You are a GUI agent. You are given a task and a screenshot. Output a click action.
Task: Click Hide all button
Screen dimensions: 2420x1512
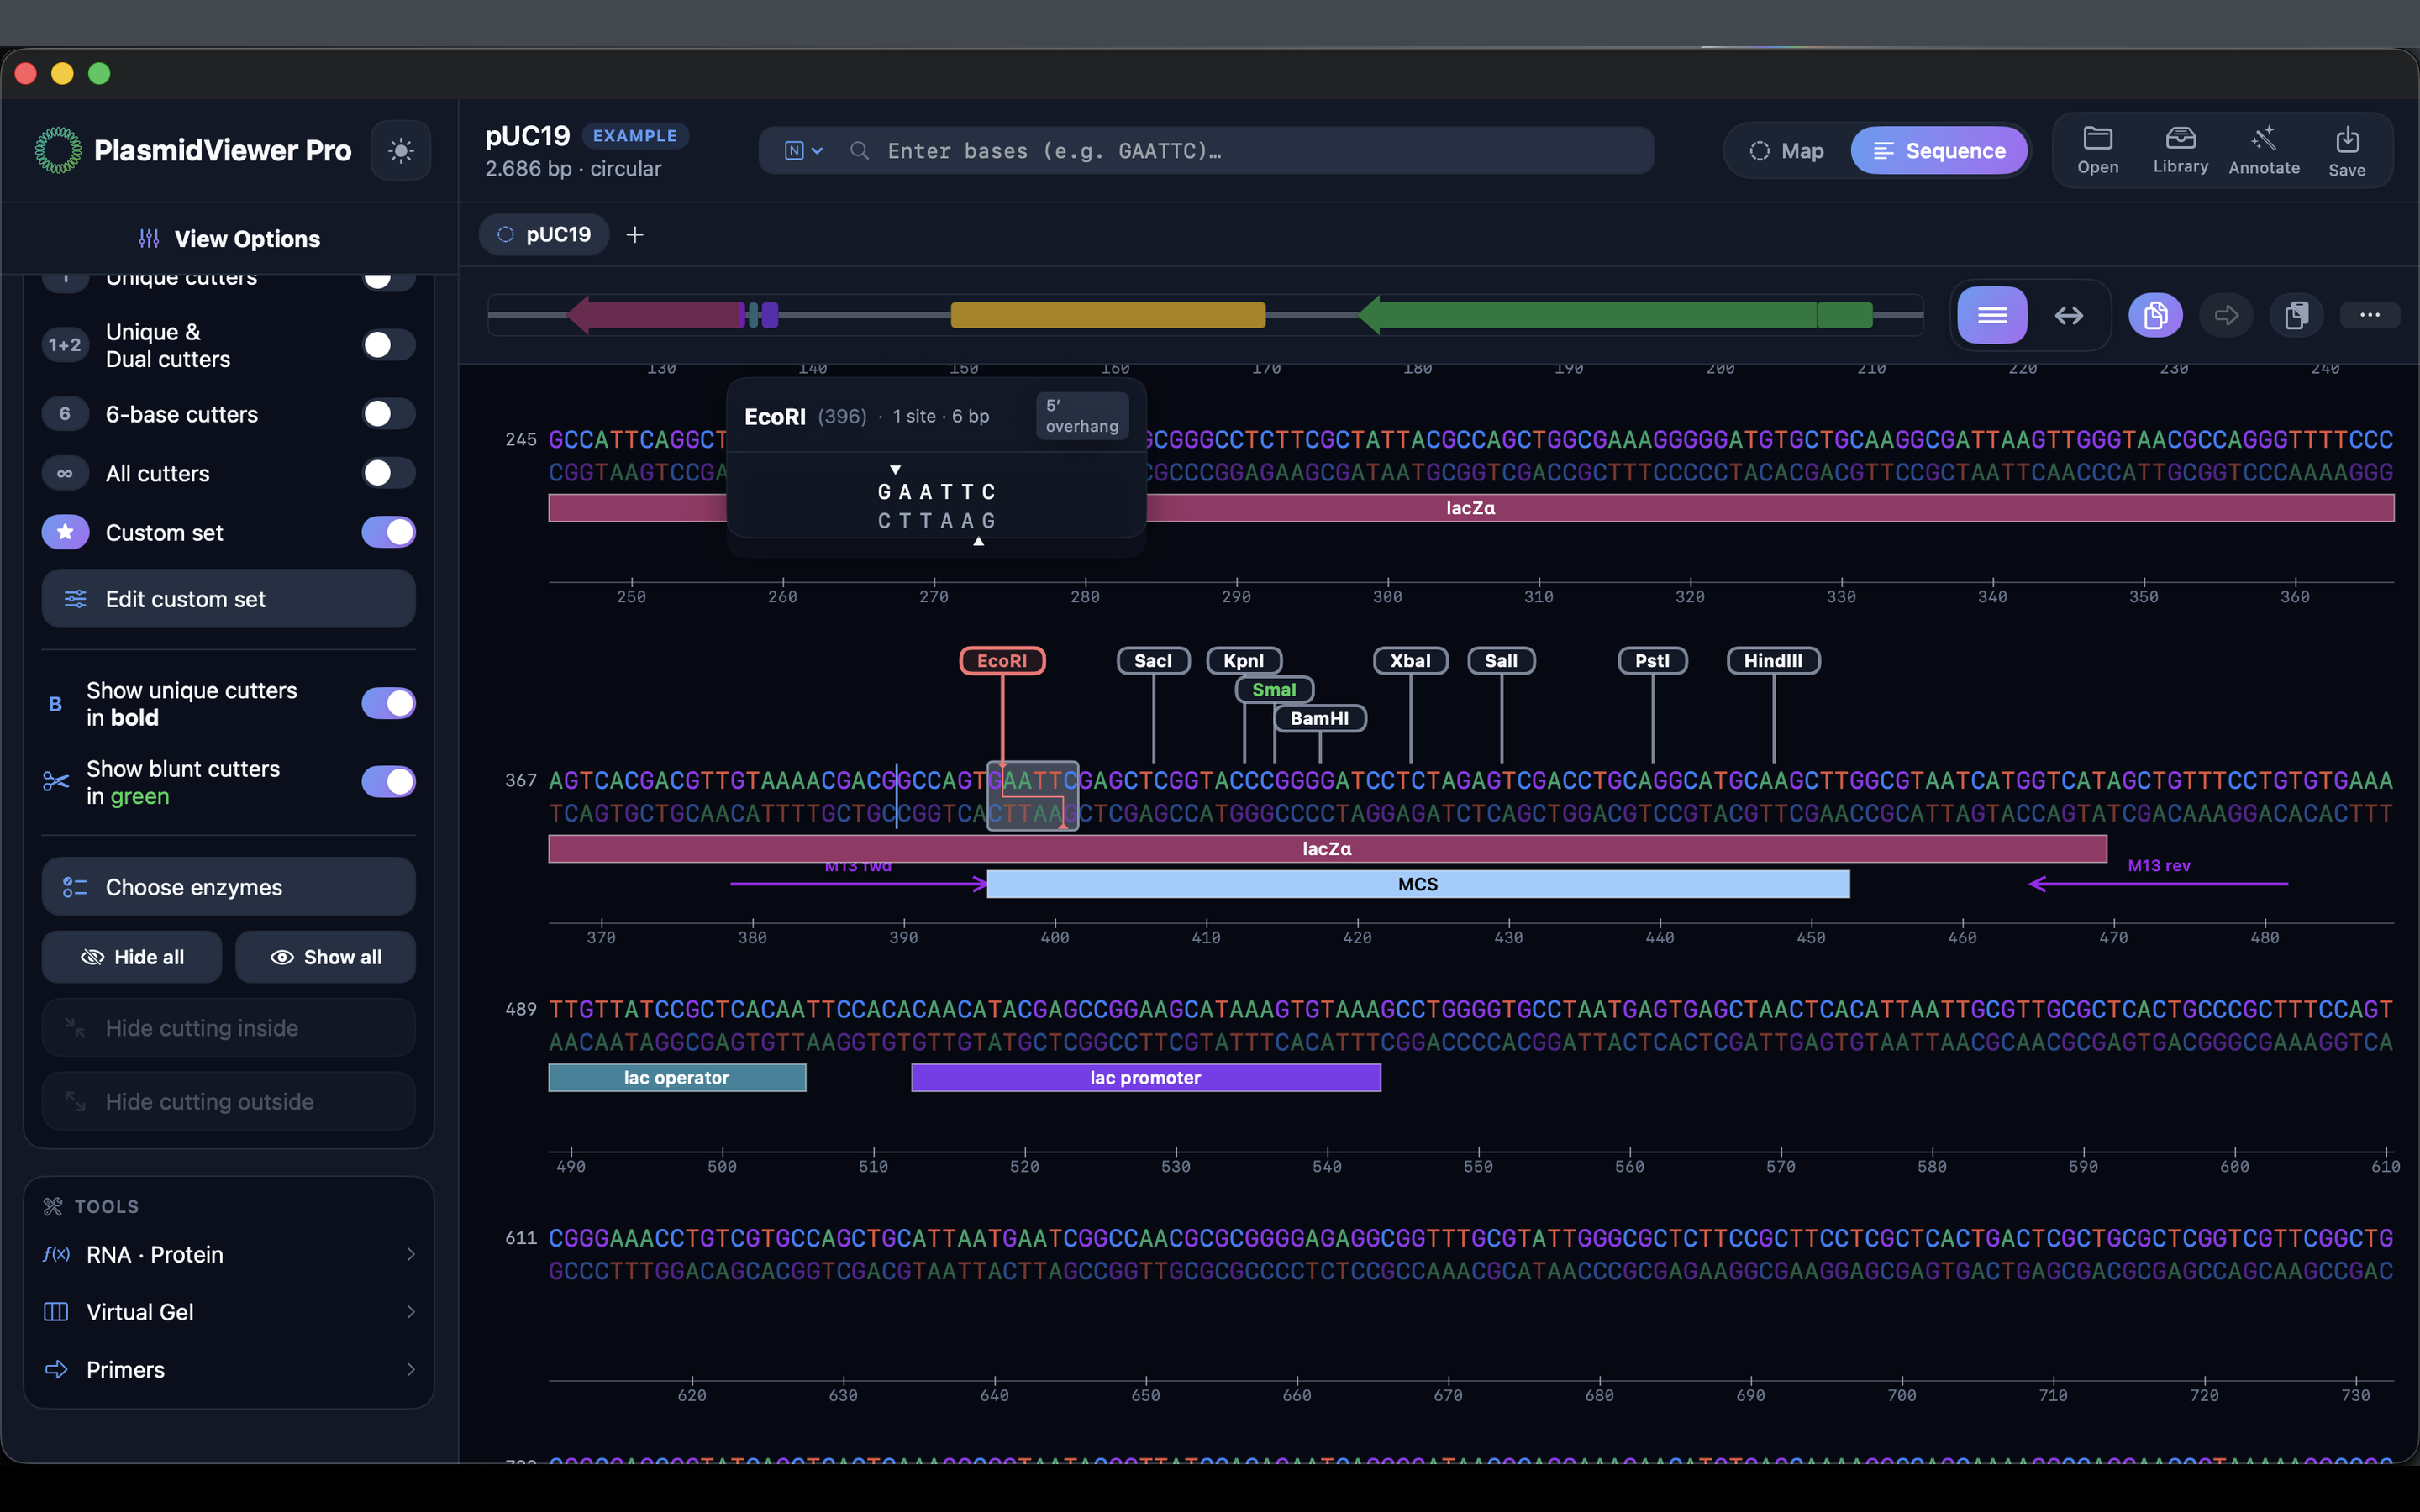(x=132, y=957)
